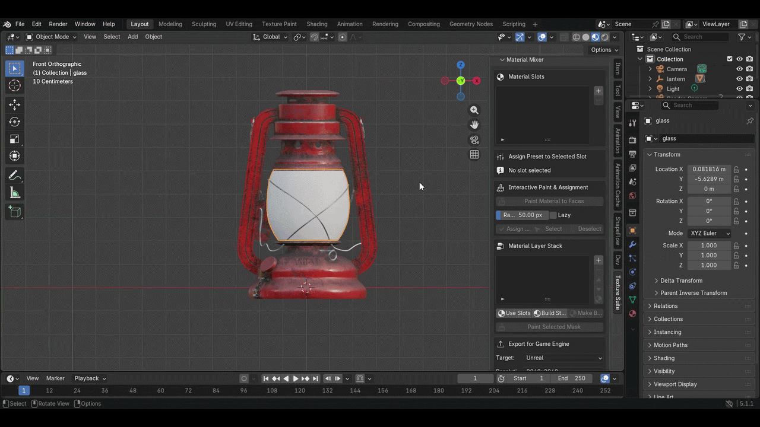Hide the Camera object in outliner
The image size is (760, 427).
[740, 69]
